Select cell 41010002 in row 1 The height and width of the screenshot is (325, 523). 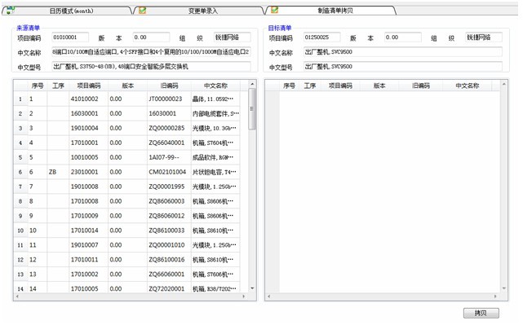[x=88, y=99]
